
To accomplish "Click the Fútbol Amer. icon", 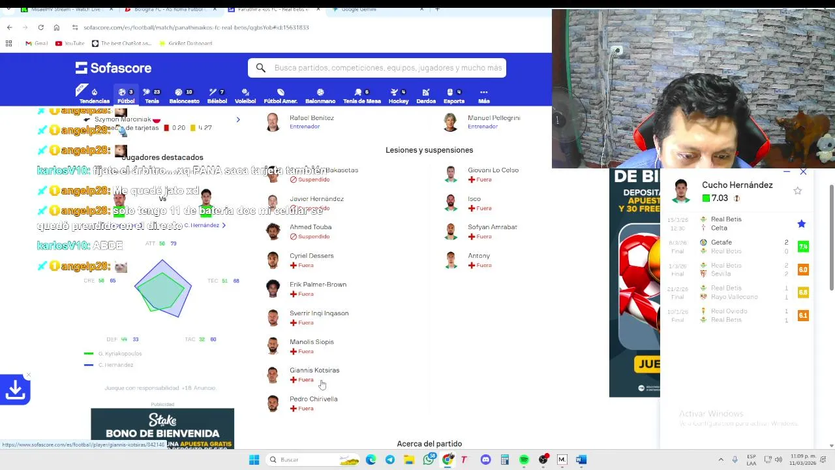I will (x=281, y=93).
